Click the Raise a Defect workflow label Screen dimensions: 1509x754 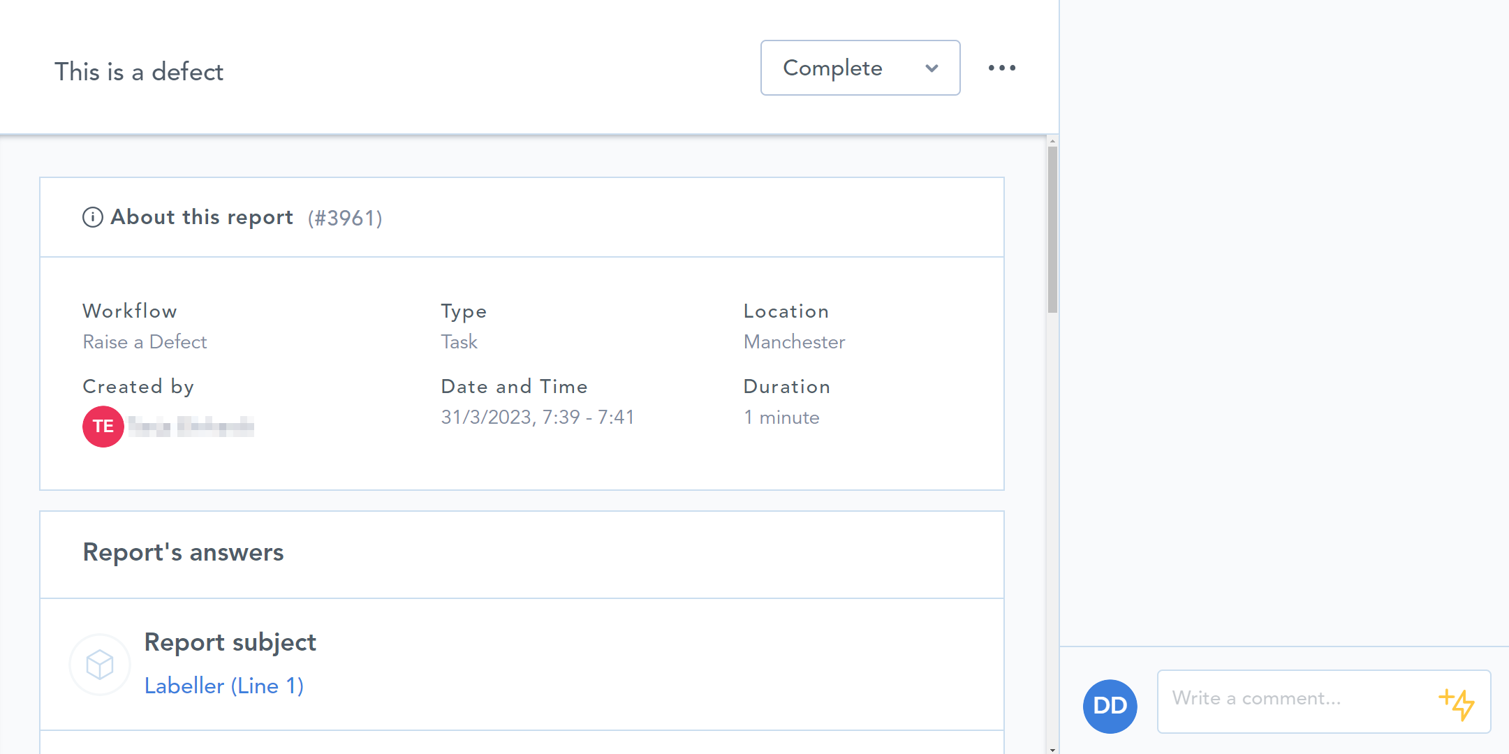(145, 341)
